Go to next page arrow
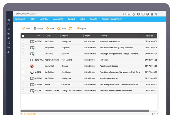The image size is (173, 115). 157,114
